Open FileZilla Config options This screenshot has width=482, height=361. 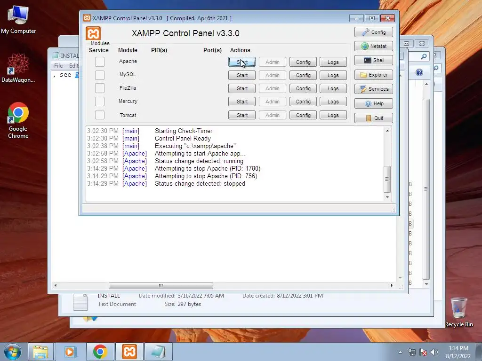pos(303,88)
